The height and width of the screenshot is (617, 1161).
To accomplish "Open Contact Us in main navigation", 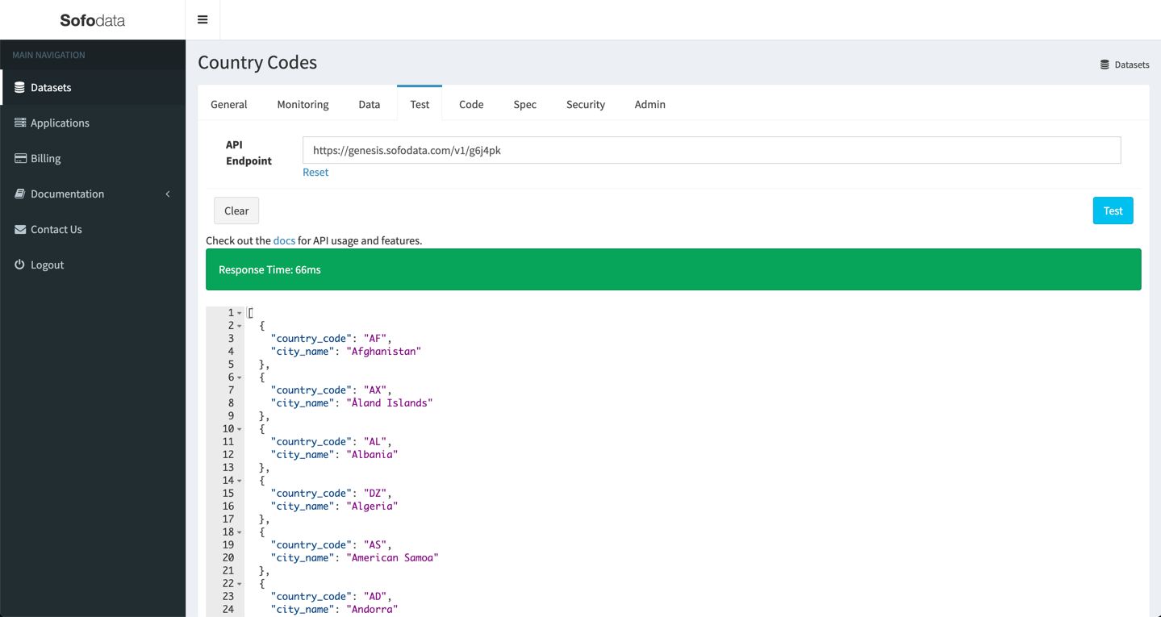I will 93,229.
